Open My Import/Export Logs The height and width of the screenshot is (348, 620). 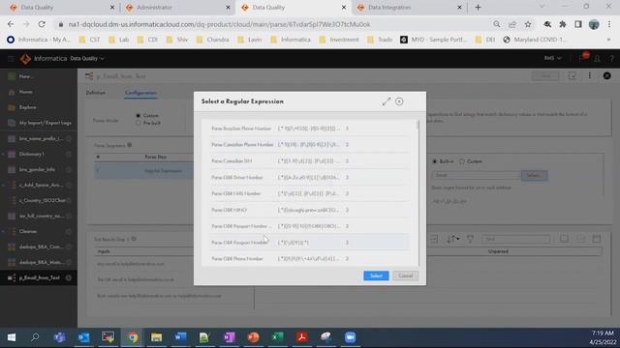(46, 123)
